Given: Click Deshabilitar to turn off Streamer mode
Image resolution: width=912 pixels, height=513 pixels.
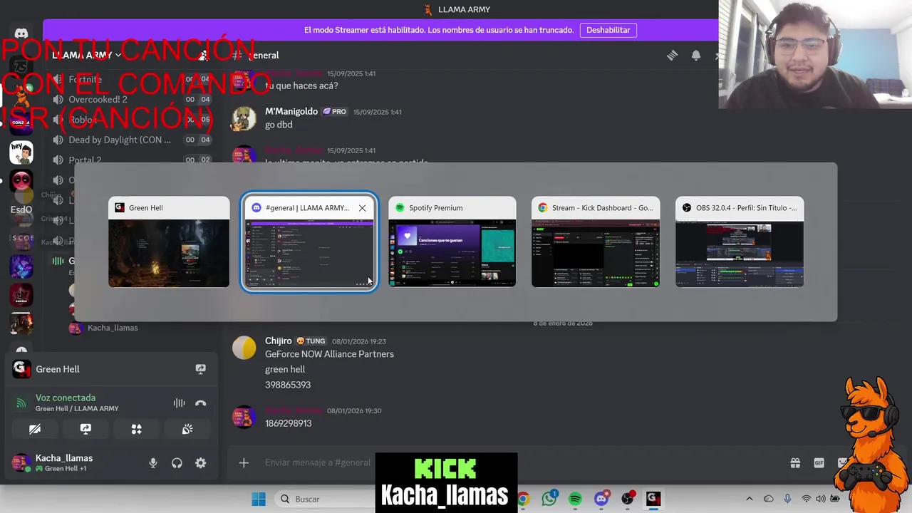Looking at the screenshot, I should (x=608, y=30).
